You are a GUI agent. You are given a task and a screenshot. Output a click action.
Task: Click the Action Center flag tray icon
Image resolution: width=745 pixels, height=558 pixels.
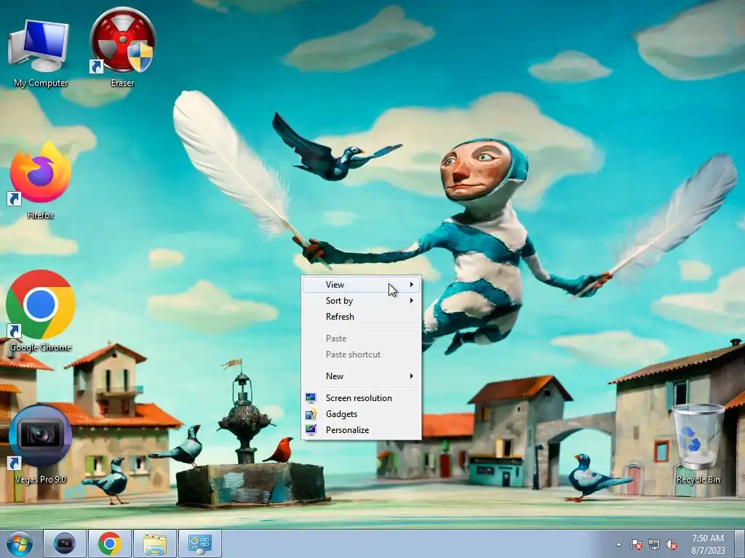coord(636,544)
